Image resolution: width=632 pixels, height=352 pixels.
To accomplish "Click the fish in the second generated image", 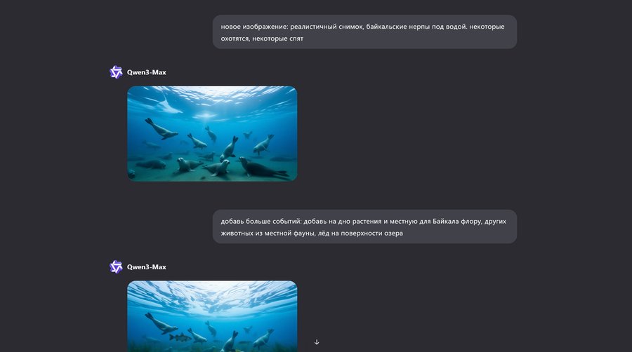I will tap(180, 337).
